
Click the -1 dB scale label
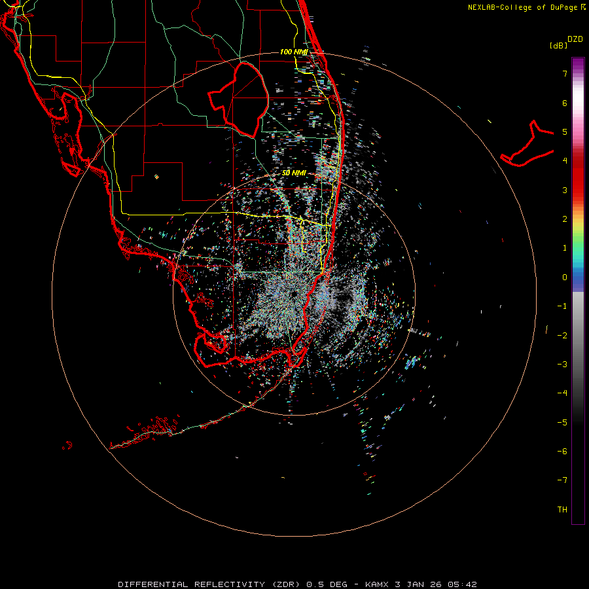coord(562,306)
